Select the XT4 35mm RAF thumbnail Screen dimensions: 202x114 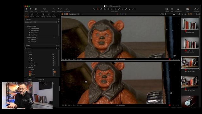(x=190, y=24)
